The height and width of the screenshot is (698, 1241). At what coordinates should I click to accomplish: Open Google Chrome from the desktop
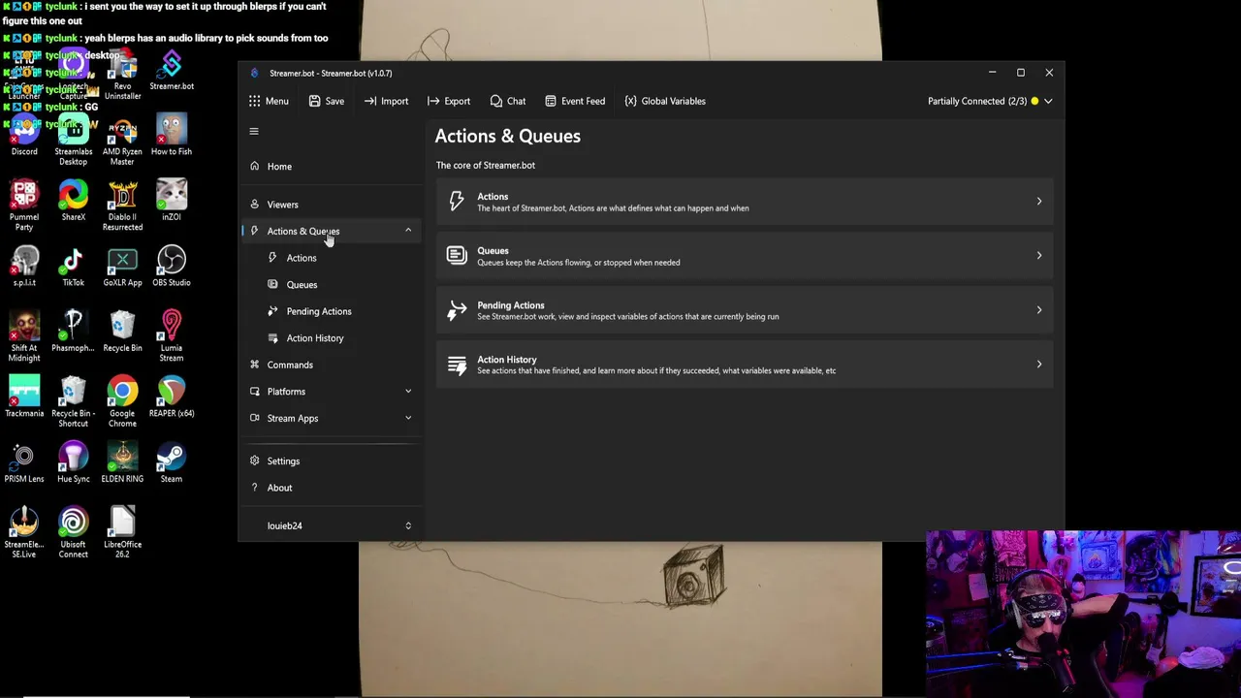click(x=122, y=402)
